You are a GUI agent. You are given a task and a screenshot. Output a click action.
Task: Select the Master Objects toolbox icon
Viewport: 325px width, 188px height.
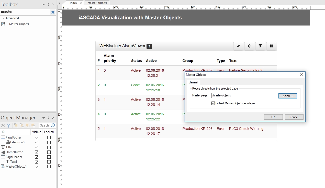click(x=3, y=24)
